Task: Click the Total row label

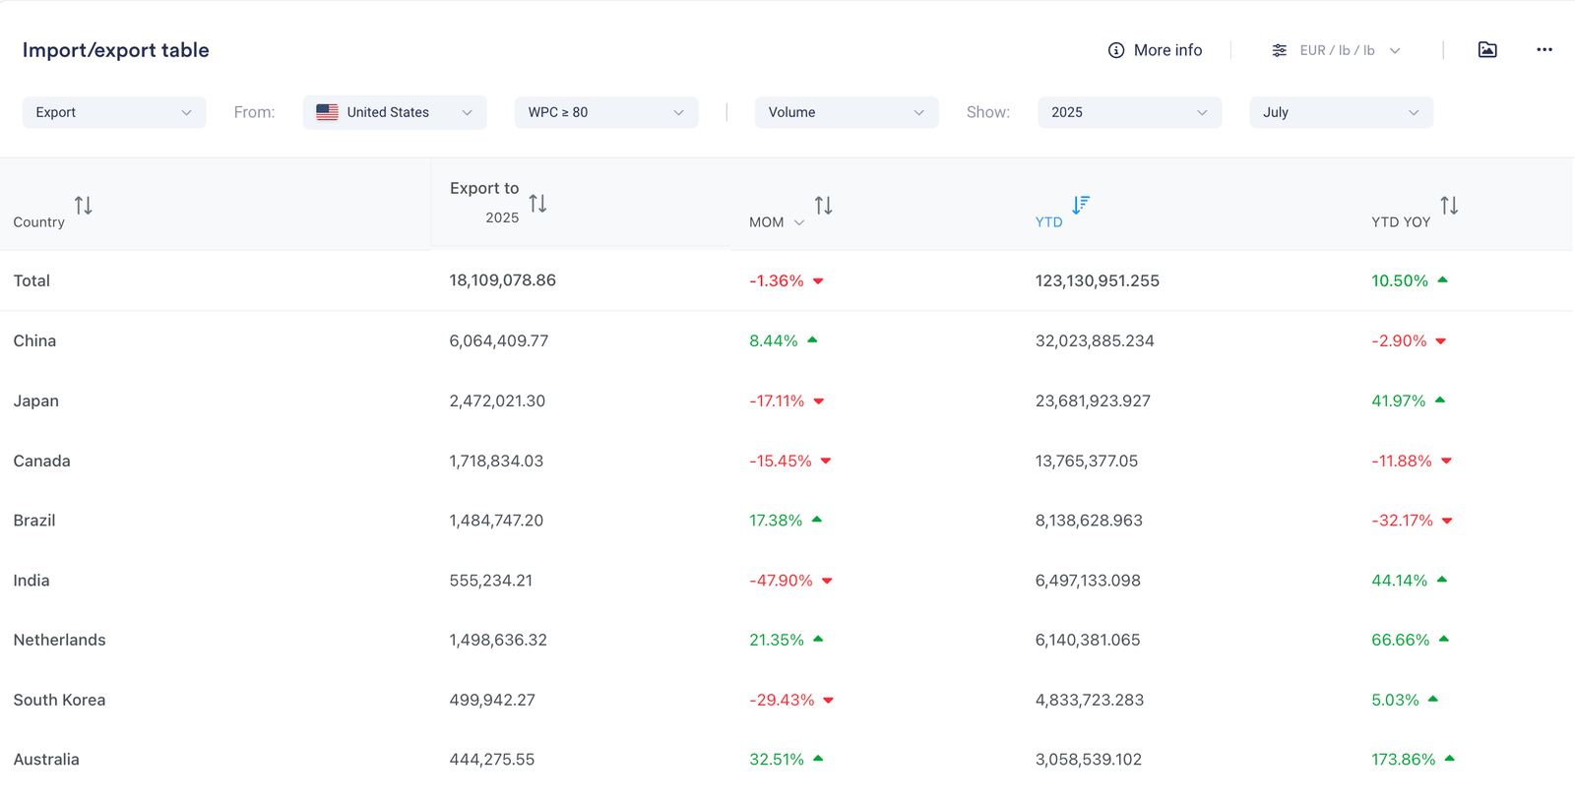Action: [31, 280]
